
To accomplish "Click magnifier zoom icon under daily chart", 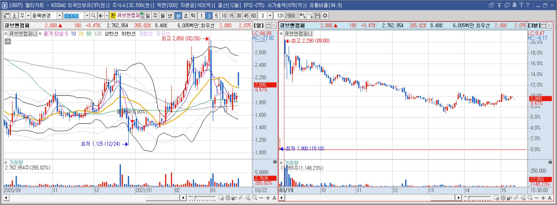I will (255, 198).
